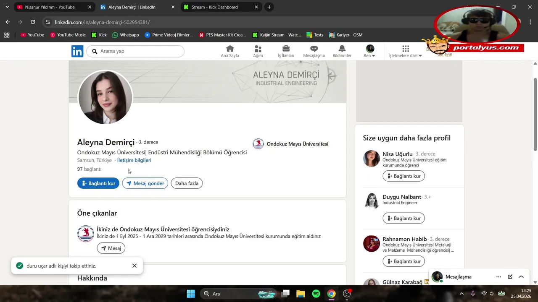Click the 97 bağlantı count

click(x=89, y=169)
